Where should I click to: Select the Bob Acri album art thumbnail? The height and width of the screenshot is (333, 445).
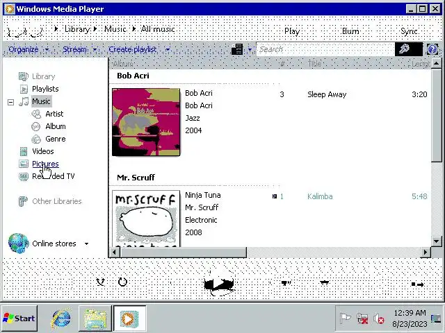tap(146, 122)
